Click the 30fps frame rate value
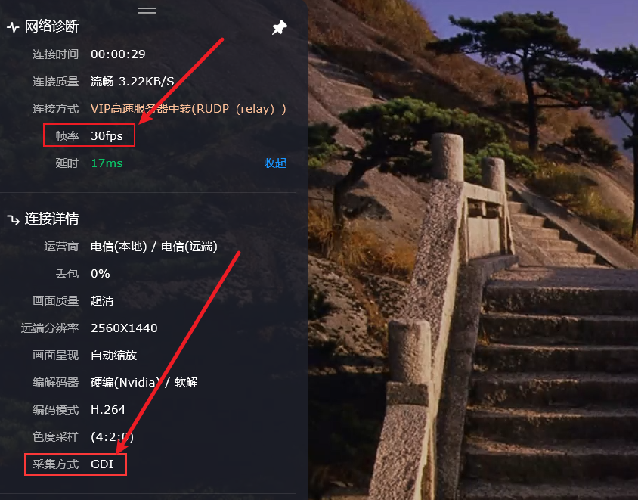638x500 pixels. click(x=107, y=136)
